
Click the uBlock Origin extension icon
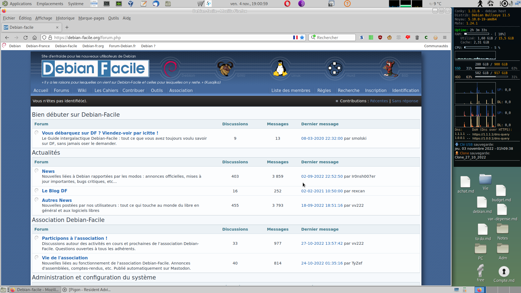pos(380,37)
